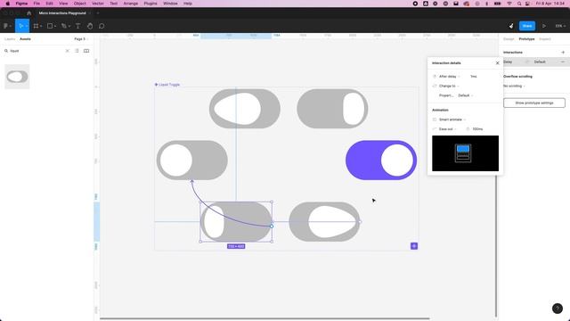This screenshot has height=321, width=570.
Task: Select the Frame tool
Action: coord(36,26)
